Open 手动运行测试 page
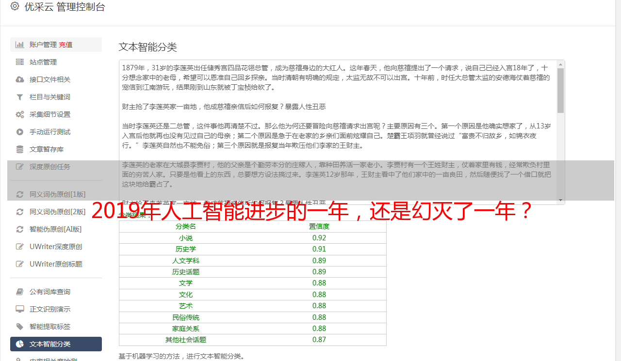 coord(56,132)
